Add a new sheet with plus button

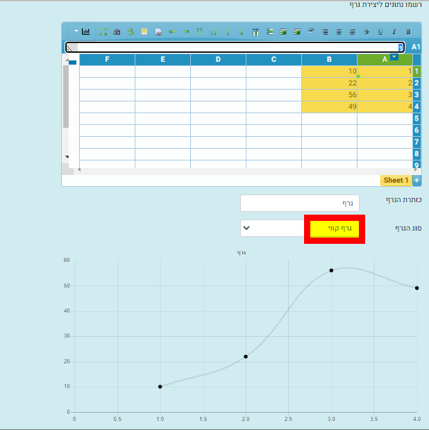[417, 180]
